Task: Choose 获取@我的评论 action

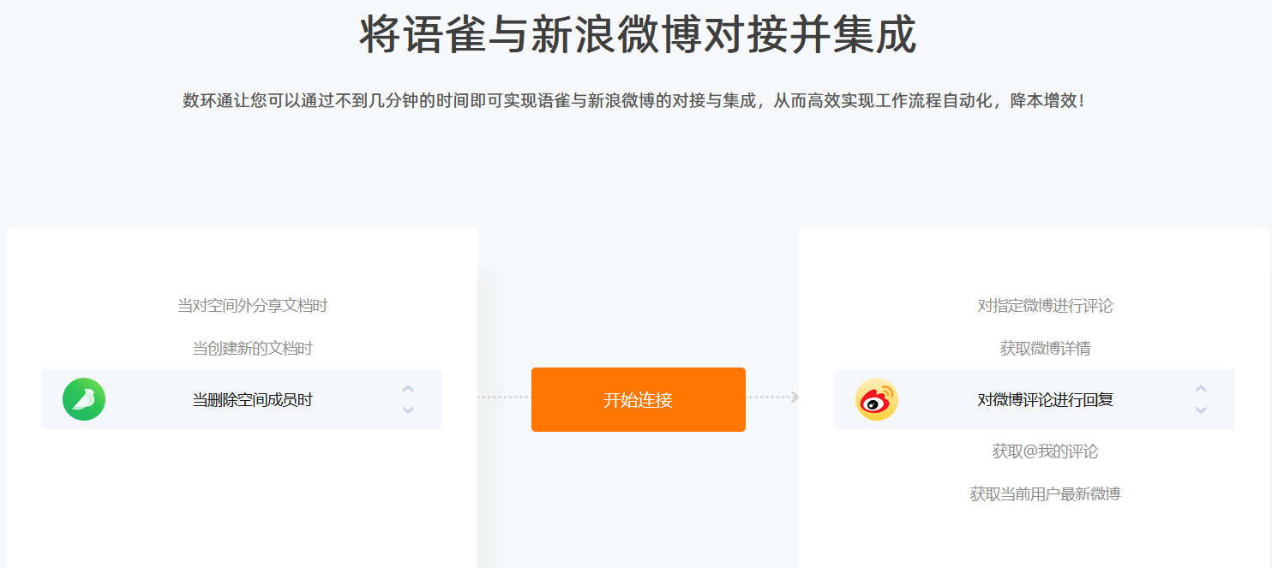Action: coord(1046,451)
